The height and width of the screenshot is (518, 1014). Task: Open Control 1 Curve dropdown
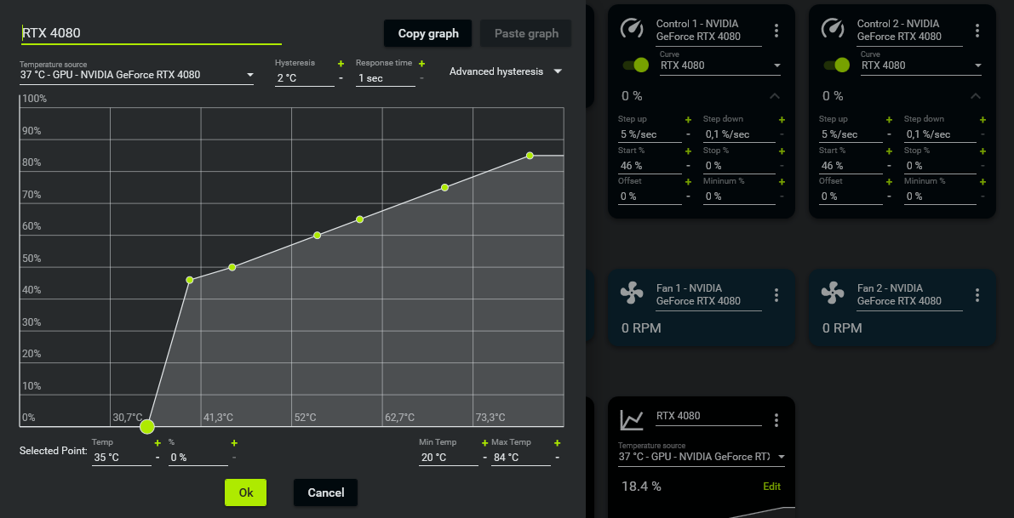pos(720,65)
